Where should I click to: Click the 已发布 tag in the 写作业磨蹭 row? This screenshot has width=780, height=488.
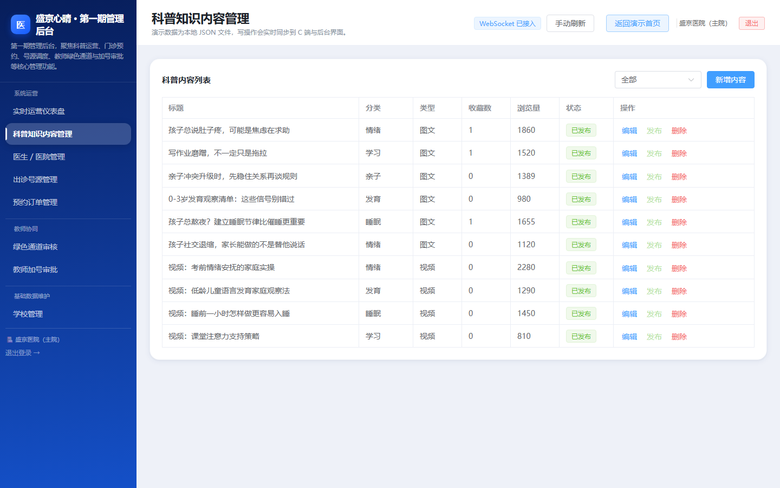pyautogui.click(x=581, y=153)
